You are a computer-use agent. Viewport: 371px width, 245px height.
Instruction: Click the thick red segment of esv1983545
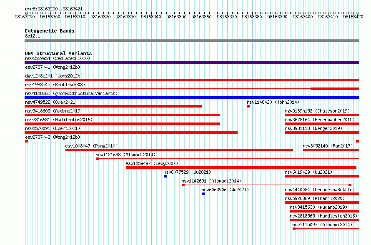click(x=335, y=89)
